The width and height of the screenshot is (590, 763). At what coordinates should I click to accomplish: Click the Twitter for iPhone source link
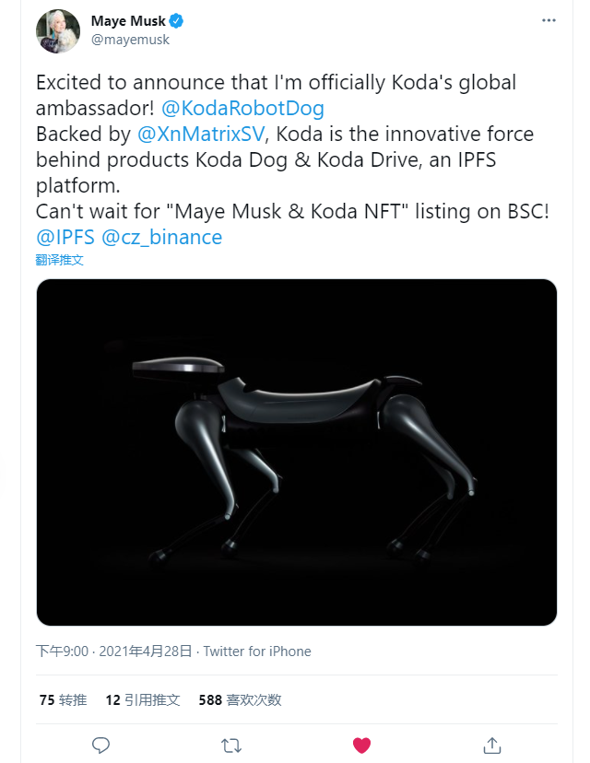257,651
